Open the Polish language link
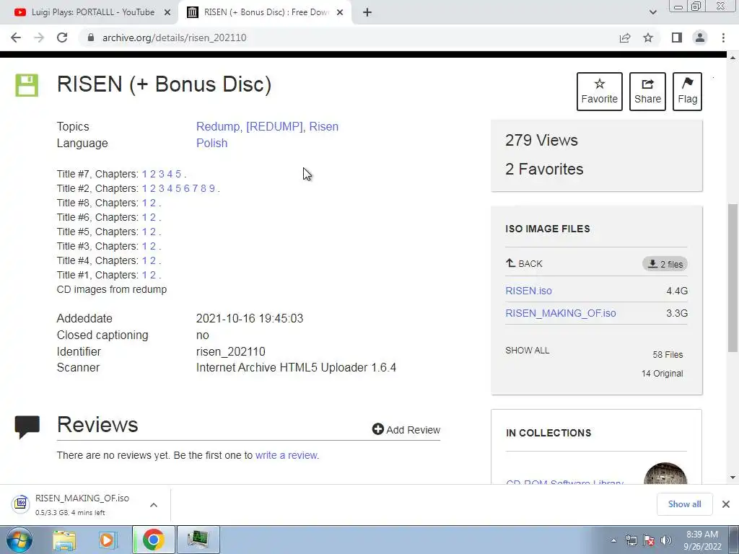739x554 pixels. point(211,144)
